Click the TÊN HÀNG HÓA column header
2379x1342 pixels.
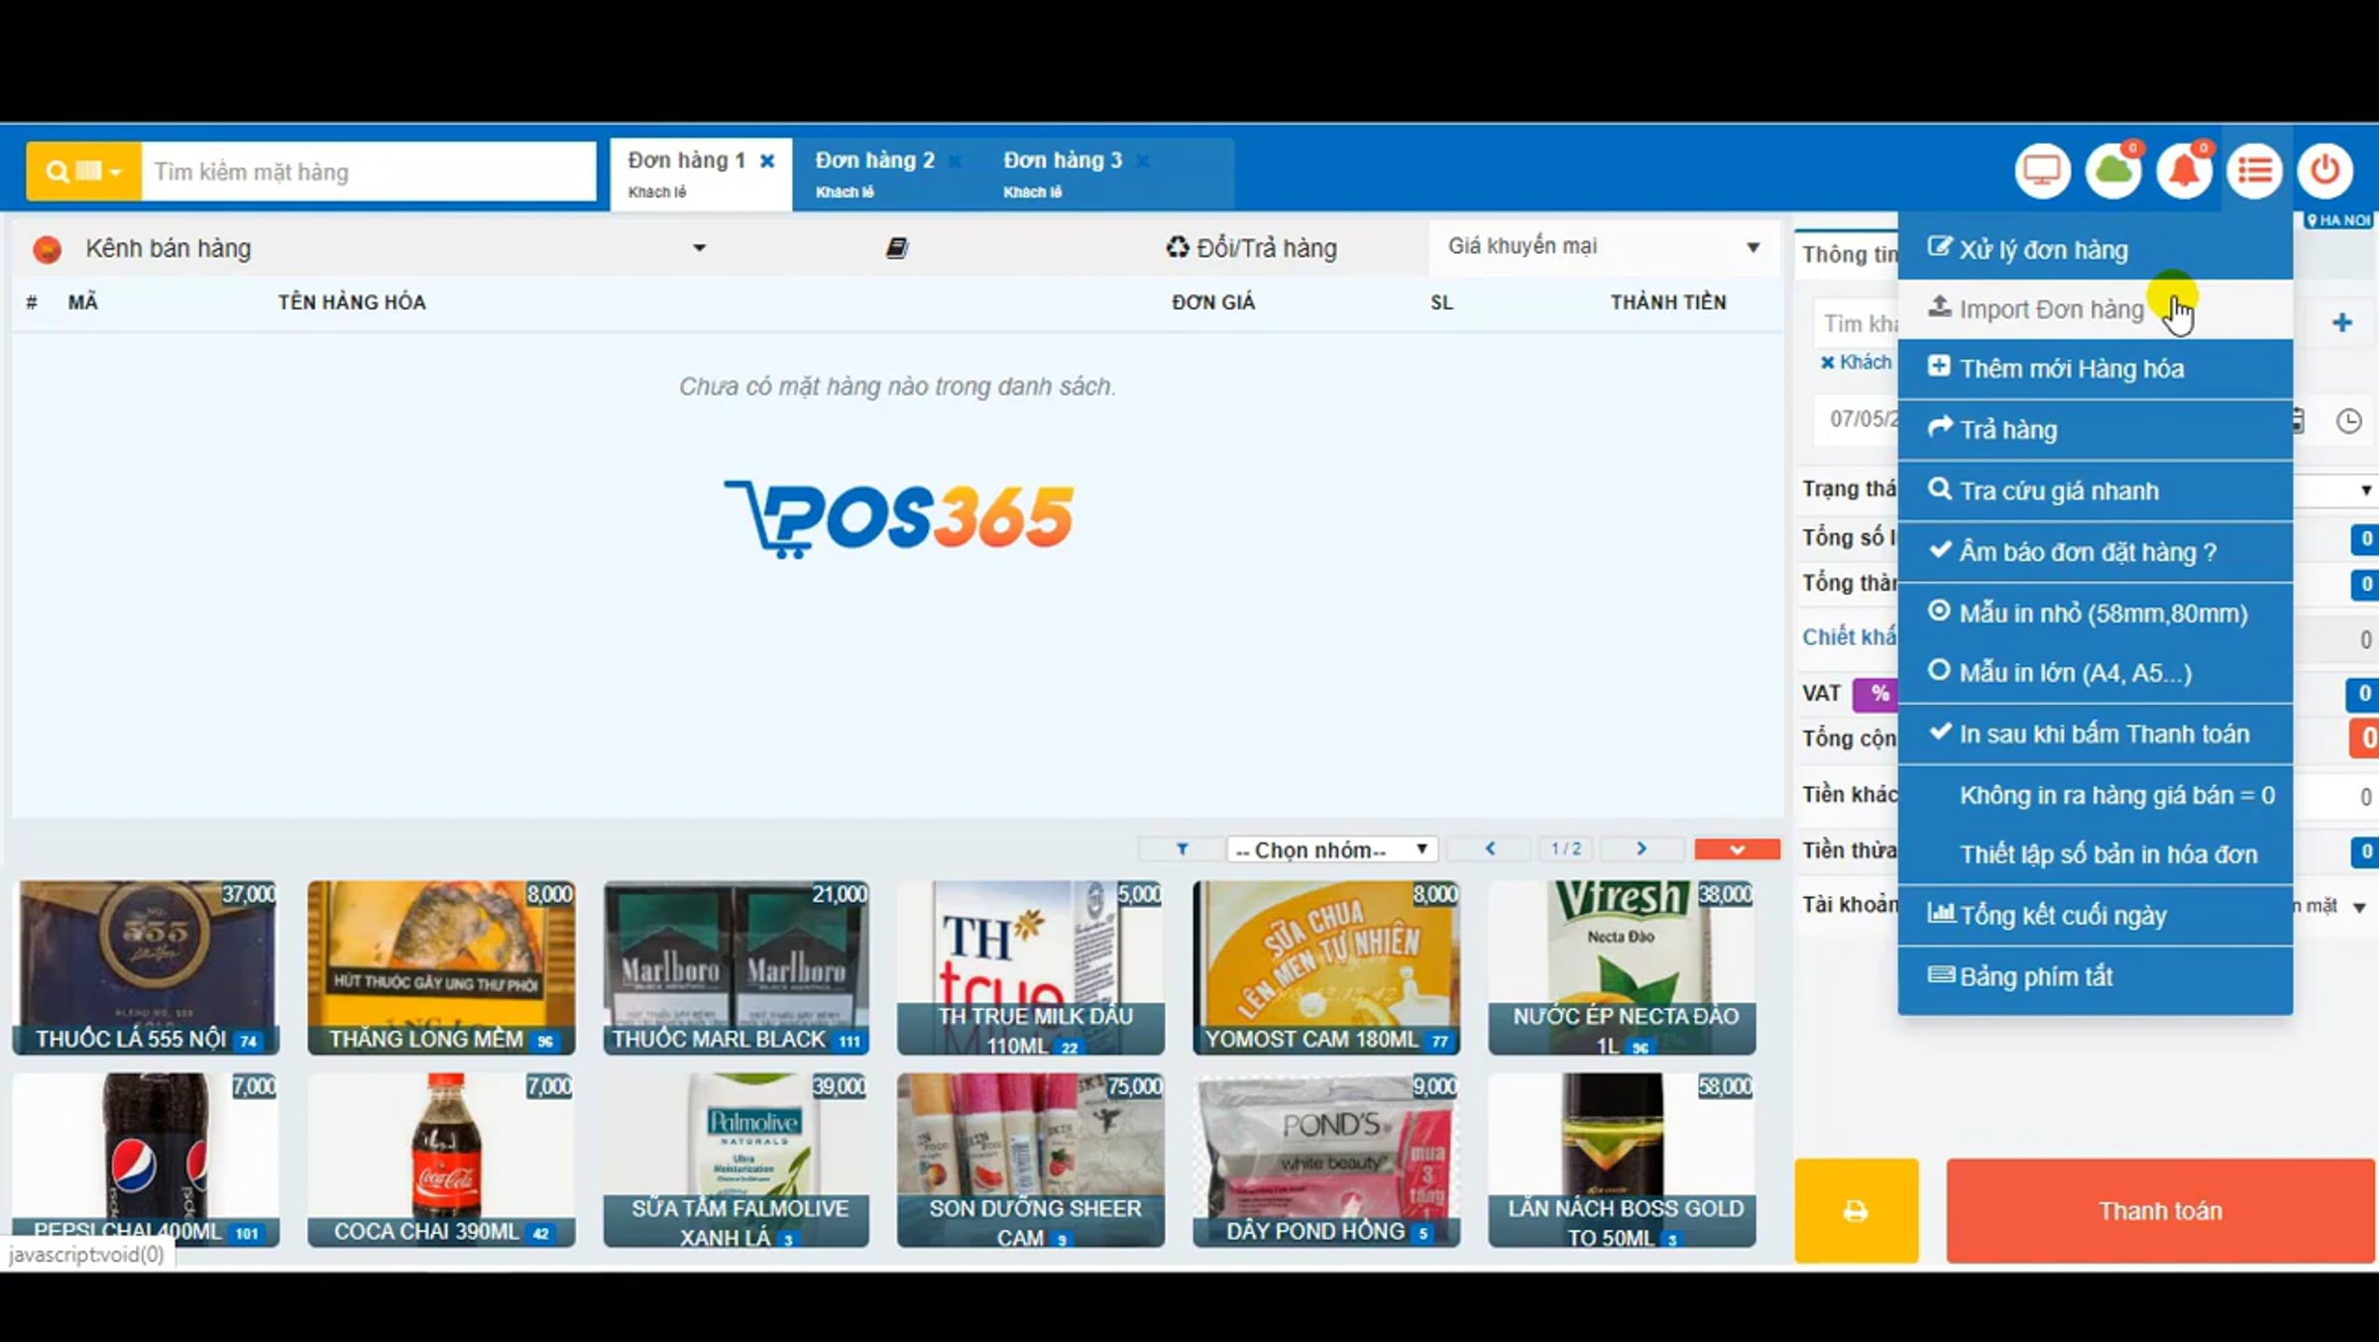[352, 302]
